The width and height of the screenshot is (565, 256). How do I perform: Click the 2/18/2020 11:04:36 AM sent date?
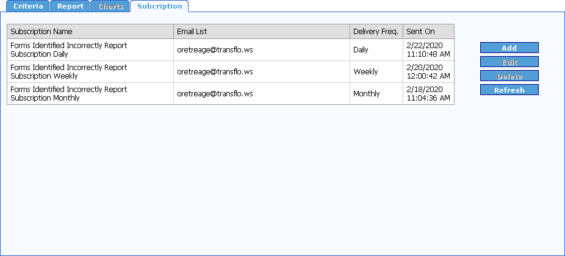(428, 94)
